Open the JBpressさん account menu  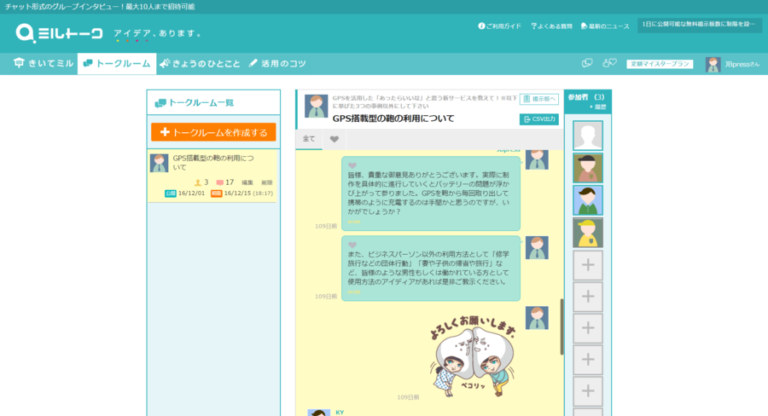[742, 64]
